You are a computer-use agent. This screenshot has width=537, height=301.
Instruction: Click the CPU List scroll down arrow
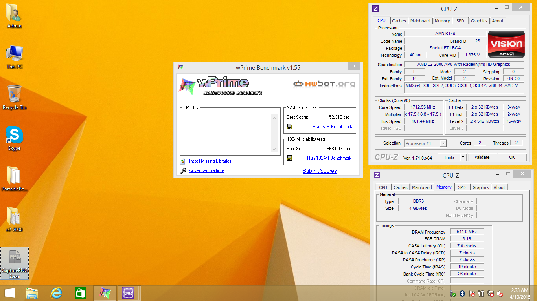coord(274,149)
